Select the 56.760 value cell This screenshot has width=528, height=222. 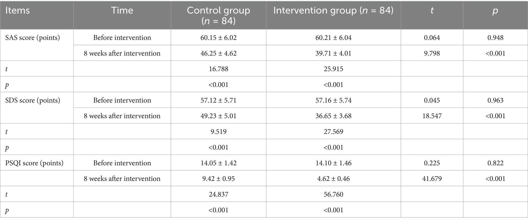333,194
